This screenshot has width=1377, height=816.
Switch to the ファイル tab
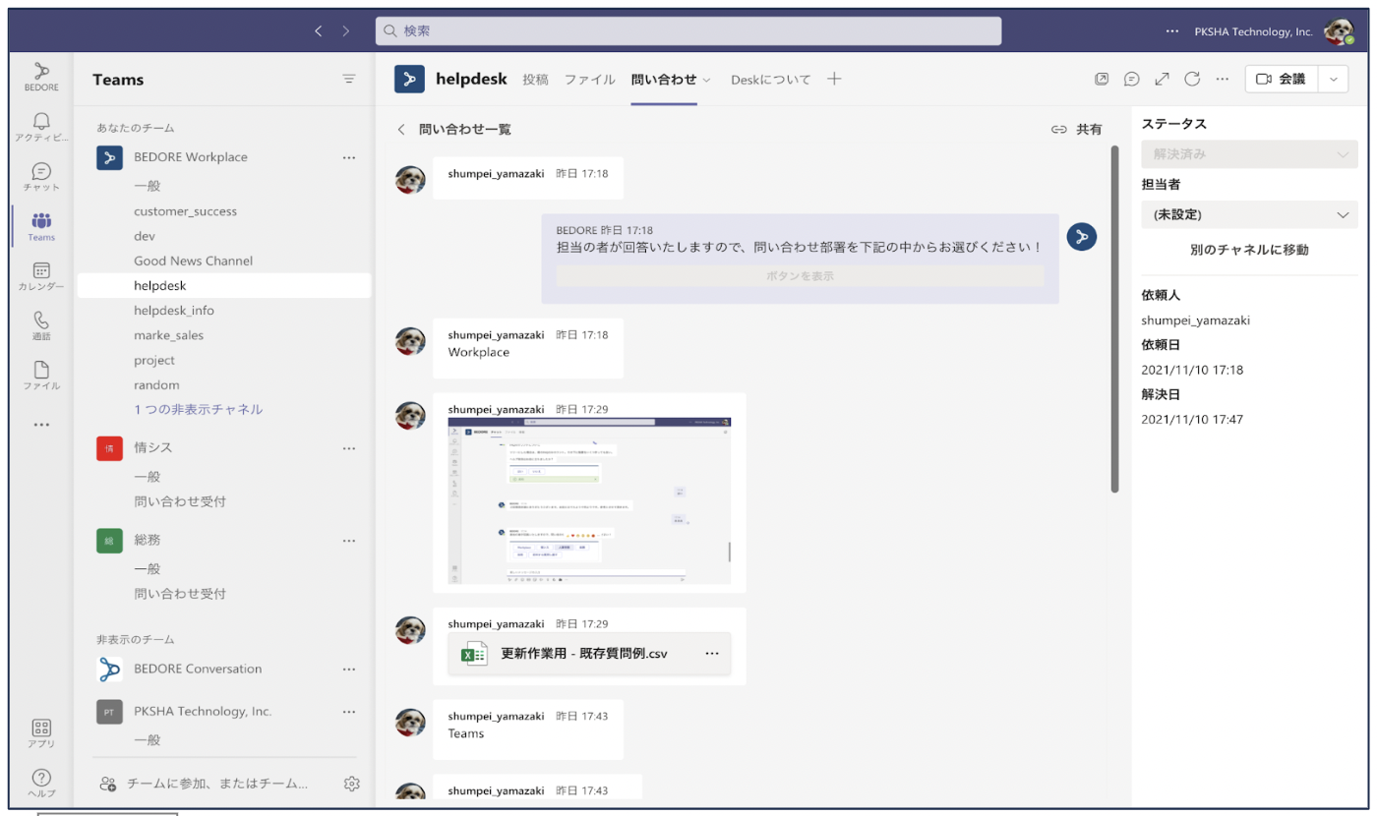pyautogui.click(x=589, y=80)
